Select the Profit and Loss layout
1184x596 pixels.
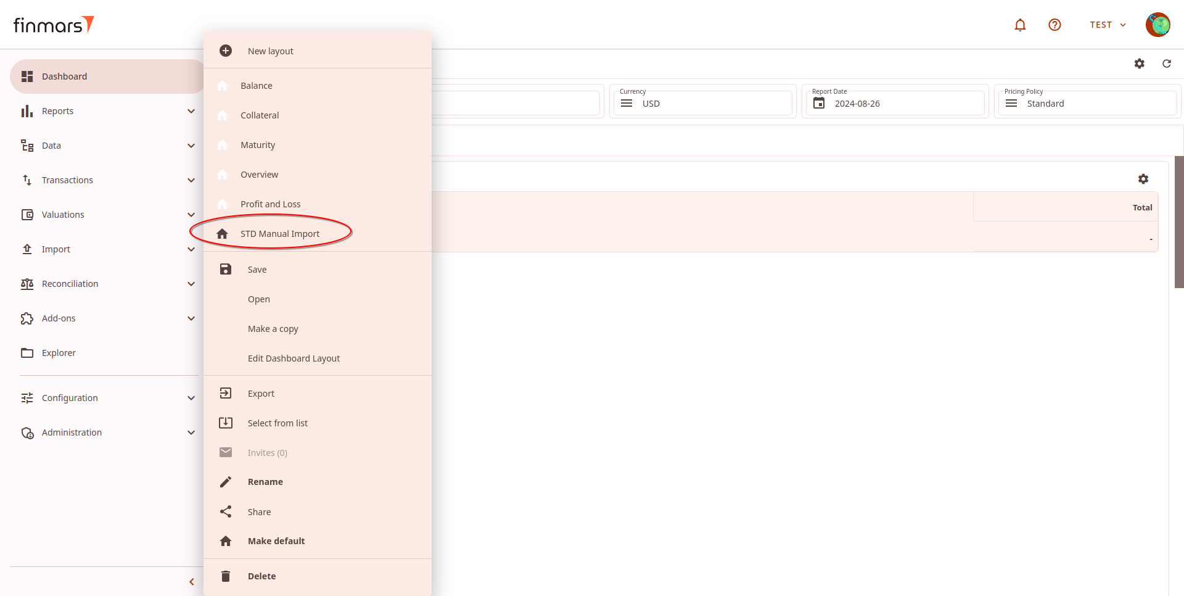(318, 204)
